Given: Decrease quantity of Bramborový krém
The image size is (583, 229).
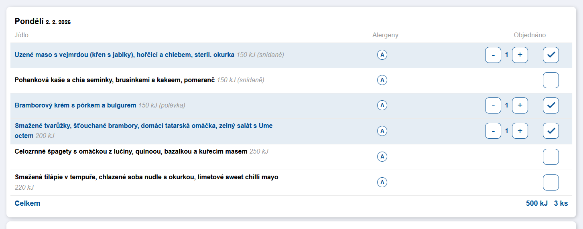Looking at the screenshot, I should [493, 105].
